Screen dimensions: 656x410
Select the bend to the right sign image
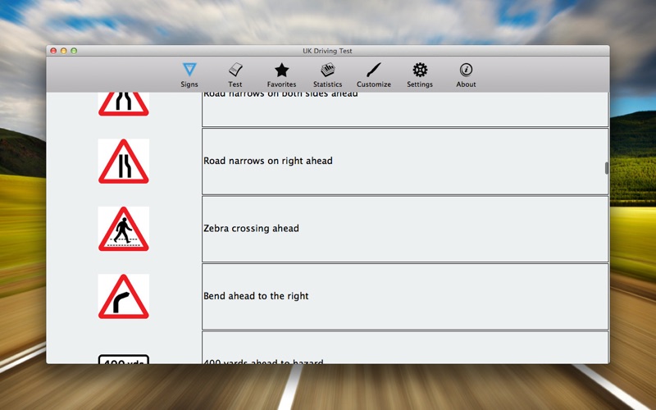coord(124,297)
